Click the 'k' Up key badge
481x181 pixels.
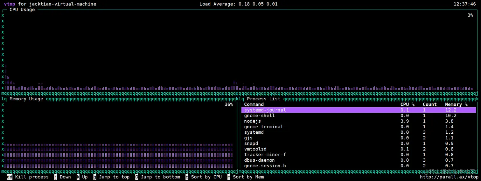point(78,177)
